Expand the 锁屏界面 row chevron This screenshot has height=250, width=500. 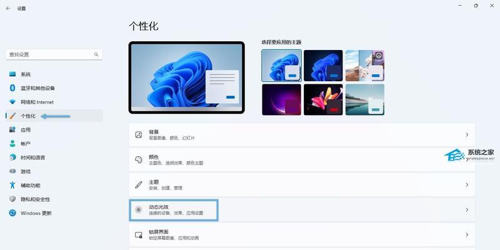(467, 235)
